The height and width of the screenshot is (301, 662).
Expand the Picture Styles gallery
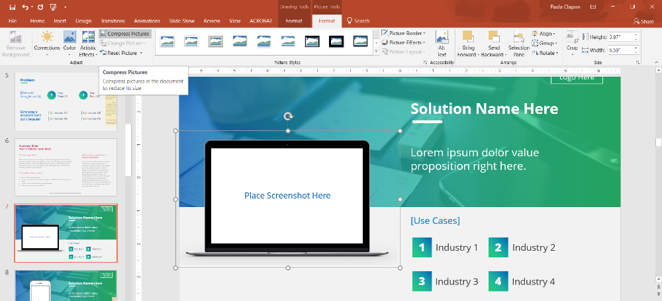point(376,52)
